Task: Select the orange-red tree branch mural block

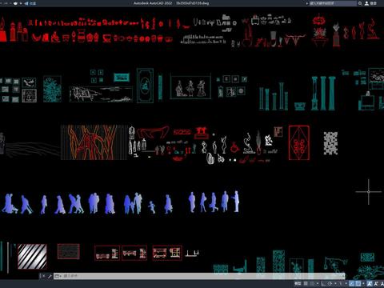Action: tap(94, 142)
